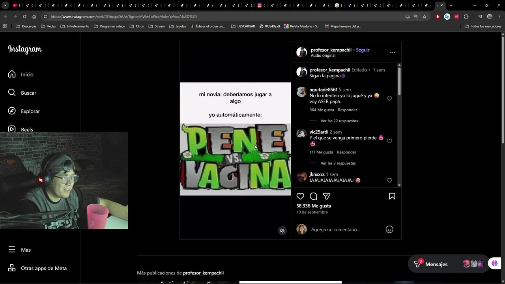Open the Chrome three-dot menu

point(499,17)
